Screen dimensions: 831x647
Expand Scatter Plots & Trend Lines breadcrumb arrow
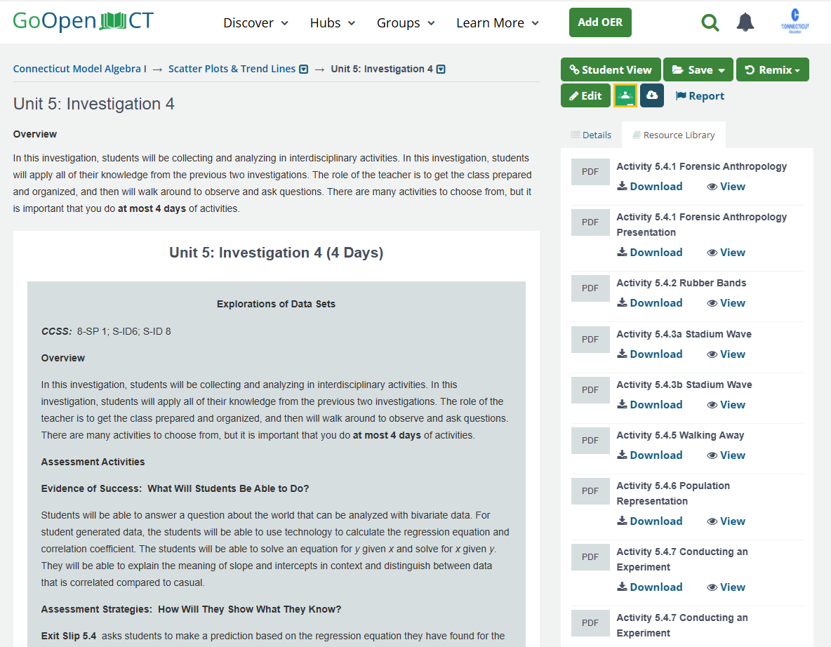point(304,69)
